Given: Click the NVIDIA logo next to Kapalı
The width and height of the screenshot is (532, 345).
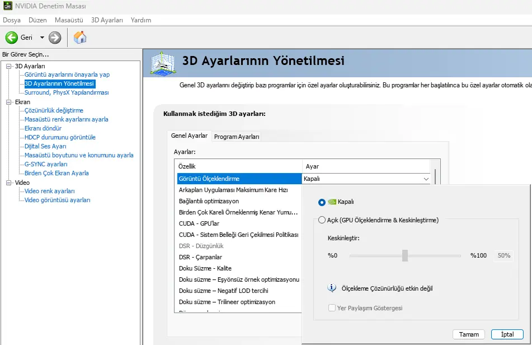Looking at the screenshot, I should [x=332, y=202].
